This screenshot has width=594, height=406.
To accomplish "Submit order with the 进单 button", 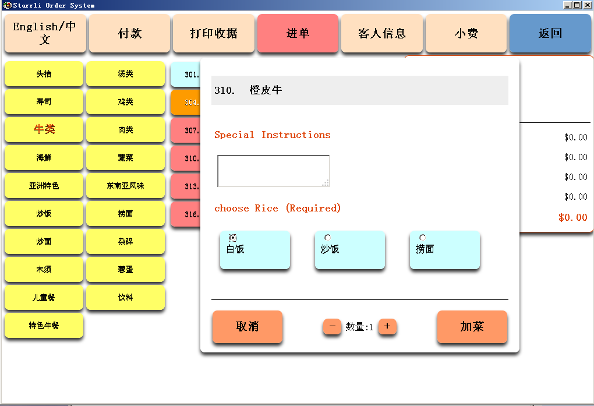I will click(x=298, y=33).
